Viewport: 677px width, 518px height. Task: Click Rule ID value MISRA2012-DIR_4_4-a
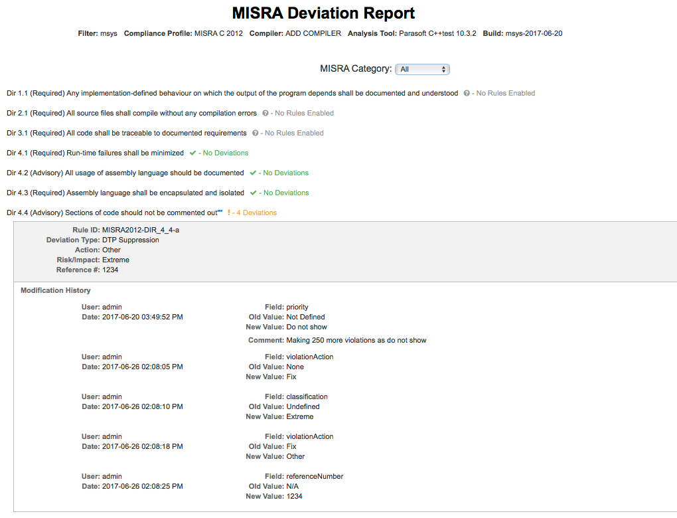[141, 230]
